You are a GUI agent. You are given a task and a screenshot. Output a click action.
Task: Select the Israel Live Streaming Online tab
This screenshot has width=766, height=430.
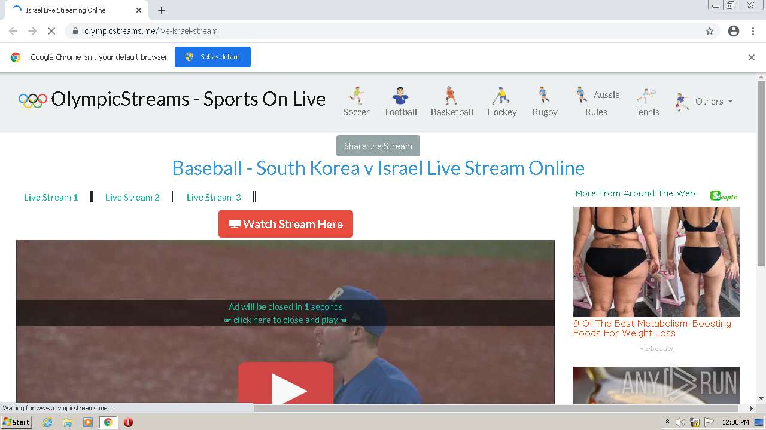pyautogui.click(x=76, y=10)
